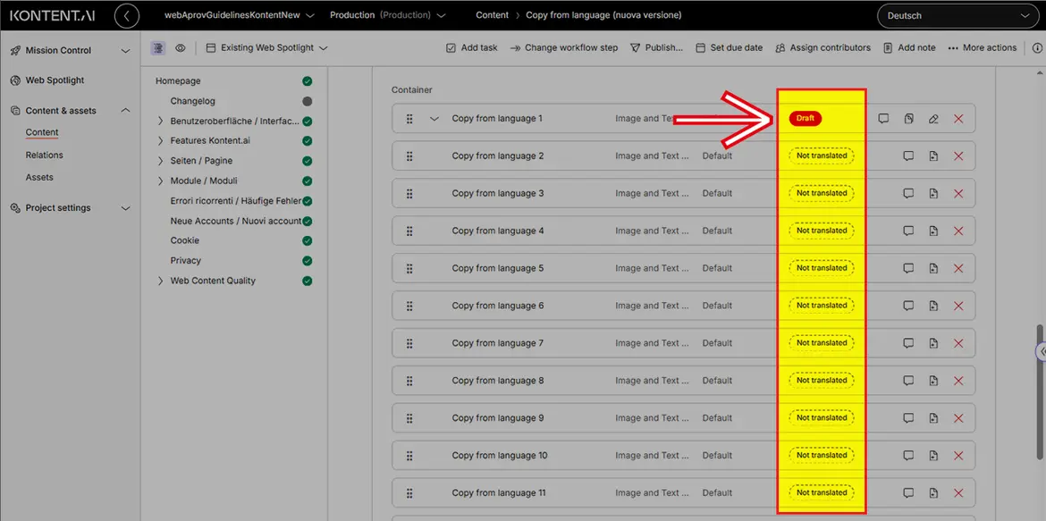The height and width of the screenshot is (521, 1046).
Task: Click the edit pencil icon on Copy from language 1
Action: click(933, 119)
